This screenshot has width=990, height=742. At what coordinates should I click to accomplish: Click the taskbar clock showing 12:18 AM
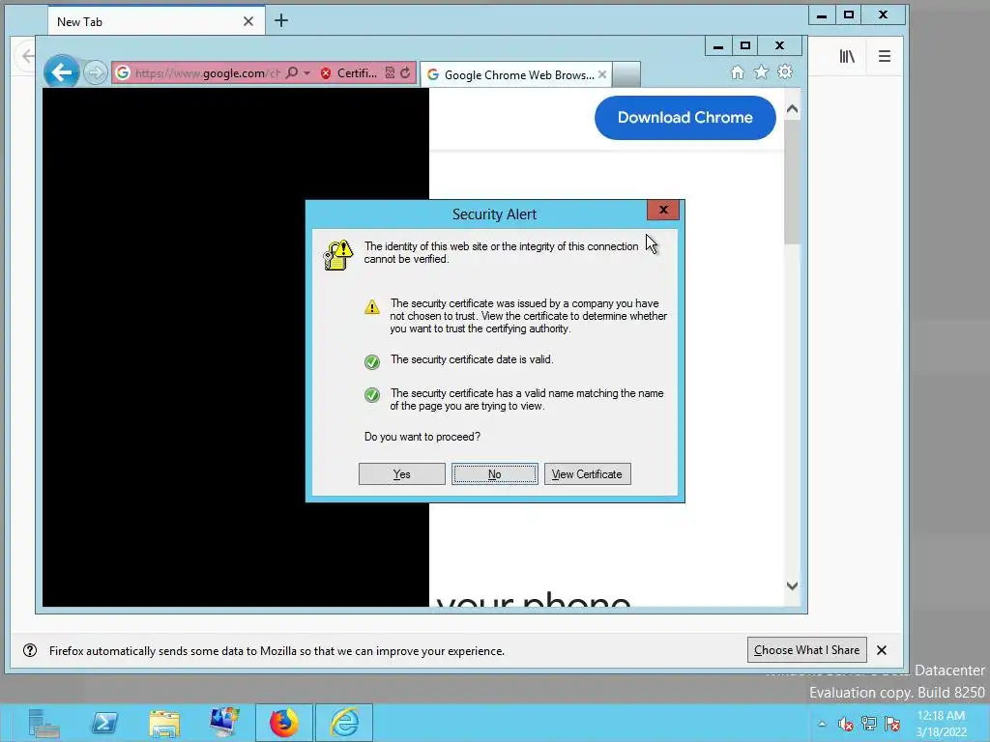tap(941, 724)
